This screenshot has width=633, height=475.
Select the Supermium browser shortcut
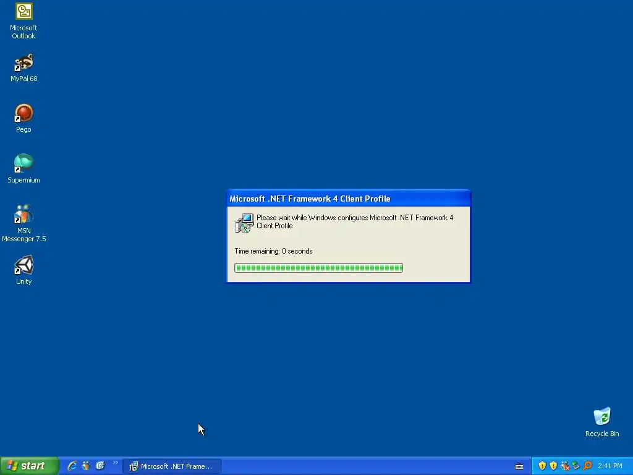pos(23,168)
